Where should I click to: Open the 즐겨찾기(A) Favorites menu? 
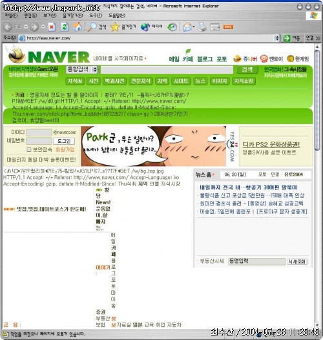73,16
